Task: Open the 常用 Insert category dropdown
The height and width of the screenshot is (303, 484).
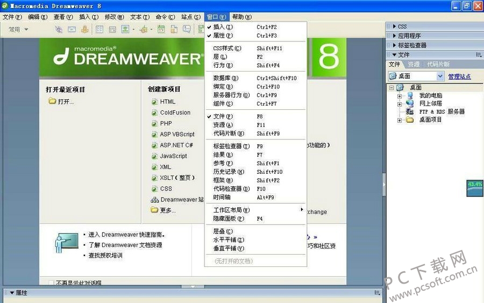Action: pos(18,30)
